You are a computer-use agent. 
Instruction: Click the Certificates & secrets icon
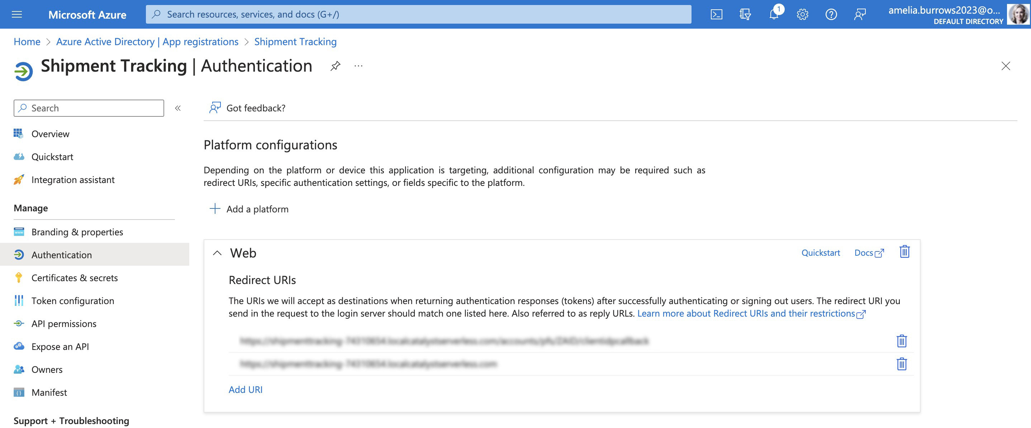[x=18, y=277]
